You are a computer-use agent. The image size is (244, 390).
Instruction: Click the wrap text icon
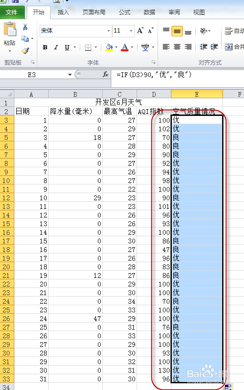tap(228, 31)
